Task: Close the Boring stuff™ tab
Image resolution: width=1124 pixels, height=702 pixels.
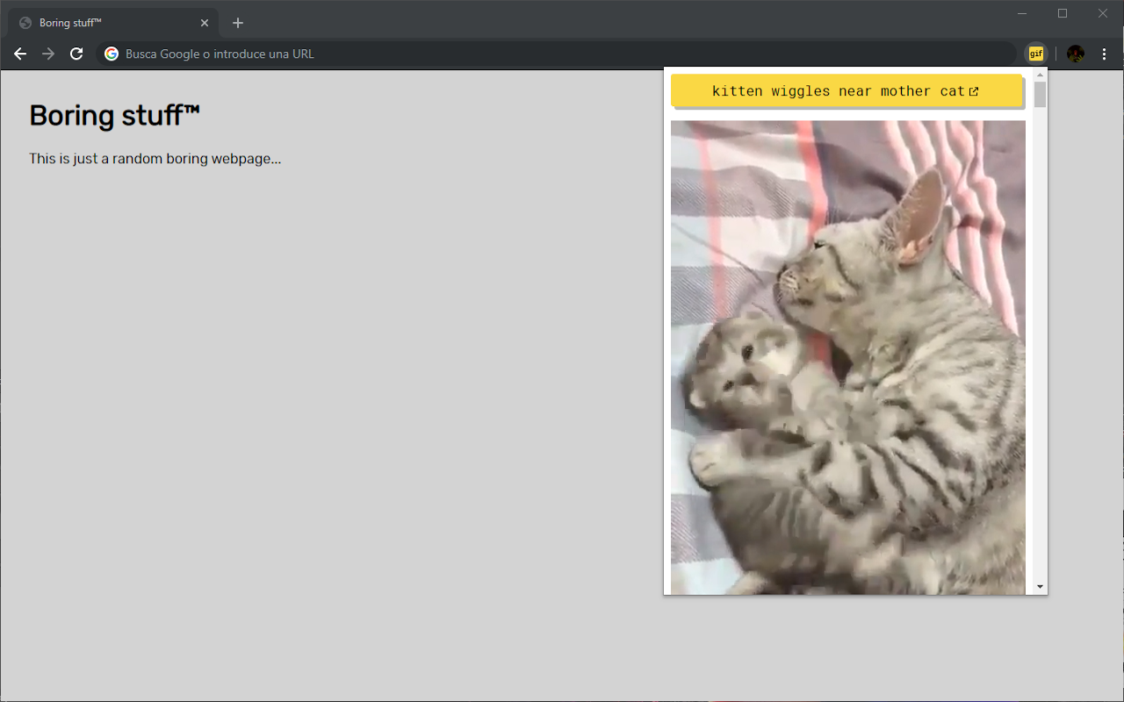Action: (205, 23)
